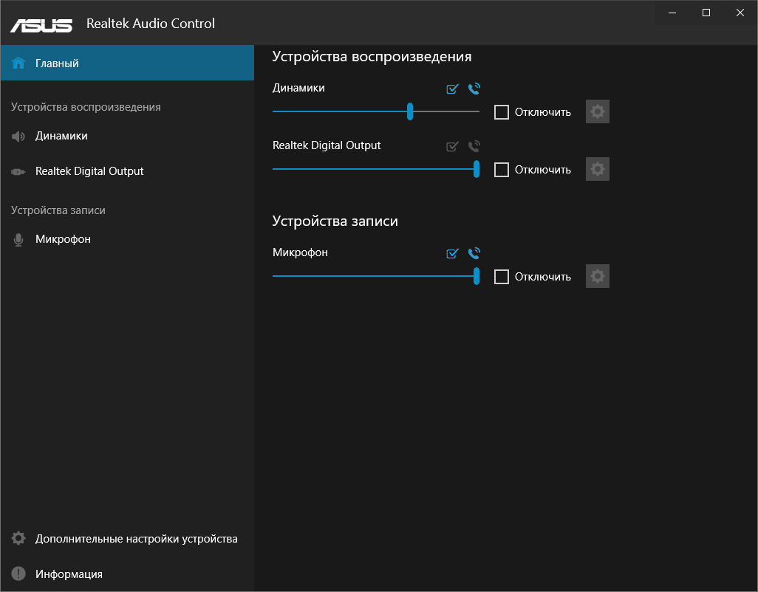Select Динамики in the sidebar
The width and height of the screenshot is (758, 592).
tap(61, 136)
